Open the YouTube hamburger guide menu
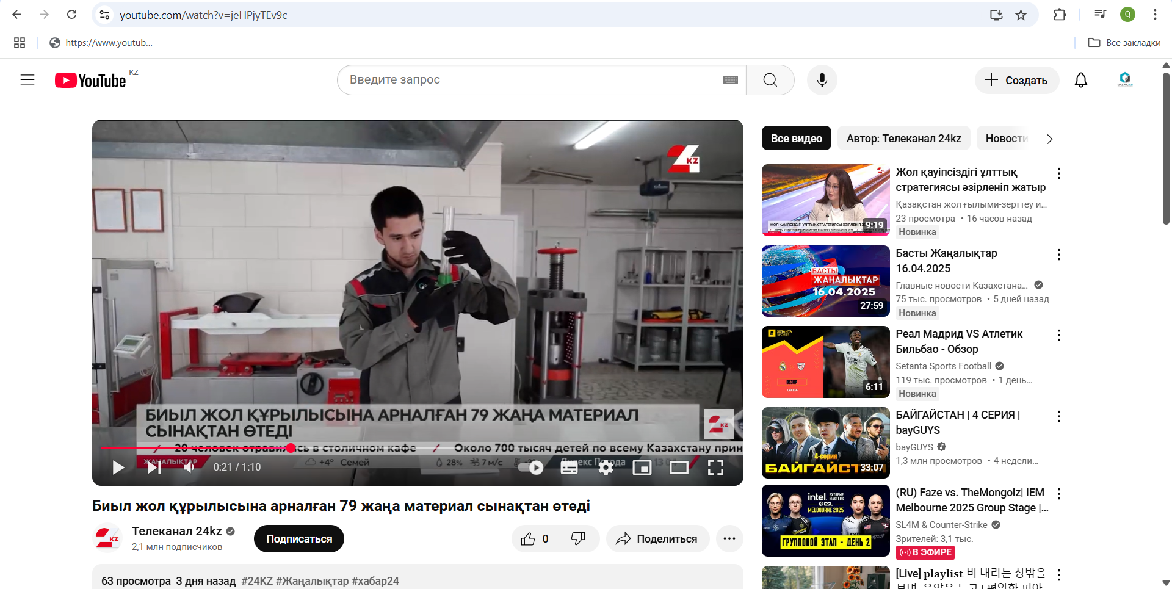1172x589 pixels. tap(27, 80)
